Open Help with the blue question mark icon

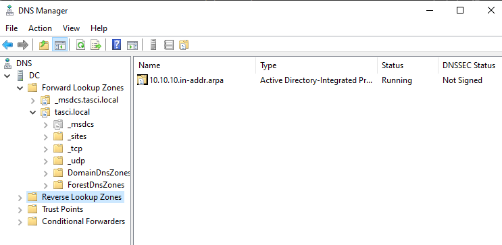click(x=116, y=45)
